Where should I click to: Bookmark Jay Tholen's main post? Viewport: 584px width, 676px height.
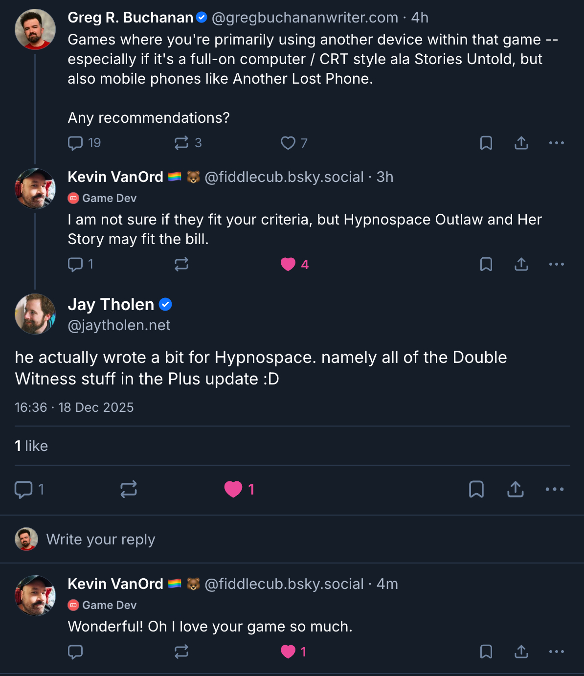pos(476,489)
